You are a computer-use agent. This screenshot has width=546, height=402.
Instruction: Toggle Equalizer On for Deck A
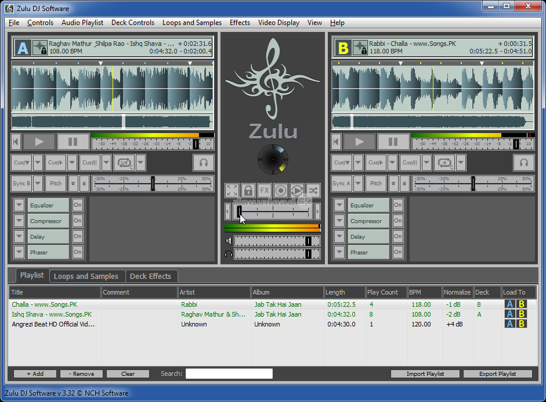(77, 205)
